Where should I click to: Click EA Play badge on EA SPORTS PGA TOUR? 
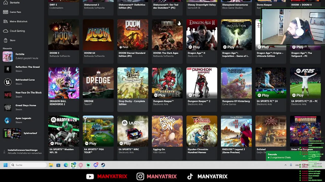click(90, 143)
